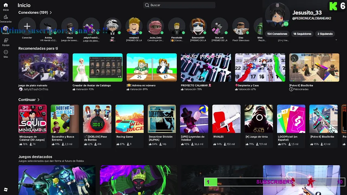Expand the Continuar section chevron

pyautogui.click(x=38, y=100)
